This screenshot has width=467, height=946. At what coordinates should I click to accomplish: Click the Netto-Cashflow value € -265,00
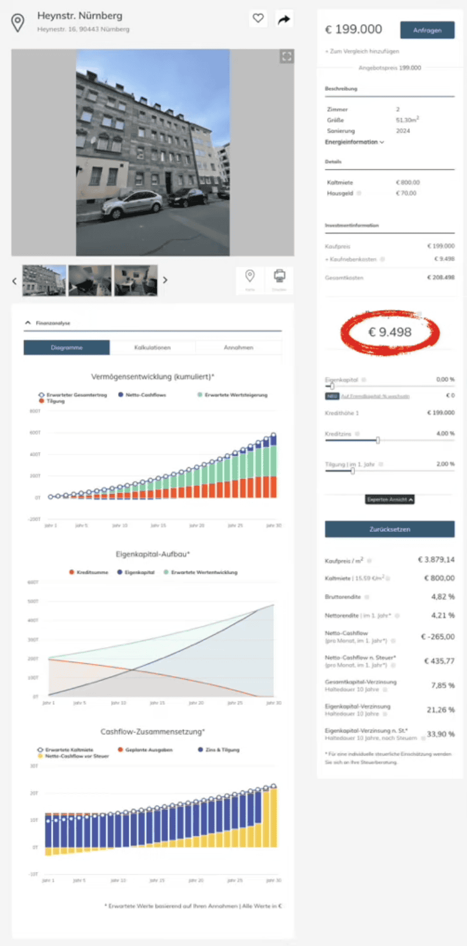point(438,636)
